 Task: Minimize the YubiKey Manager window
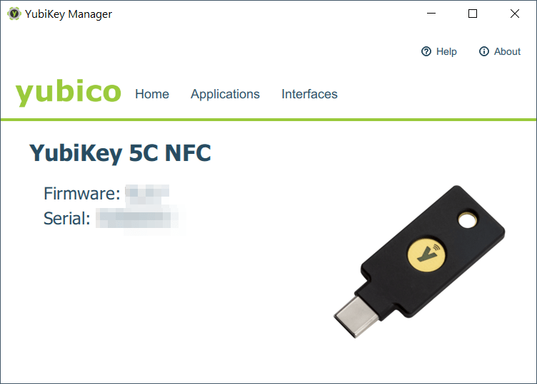[431, 14]
